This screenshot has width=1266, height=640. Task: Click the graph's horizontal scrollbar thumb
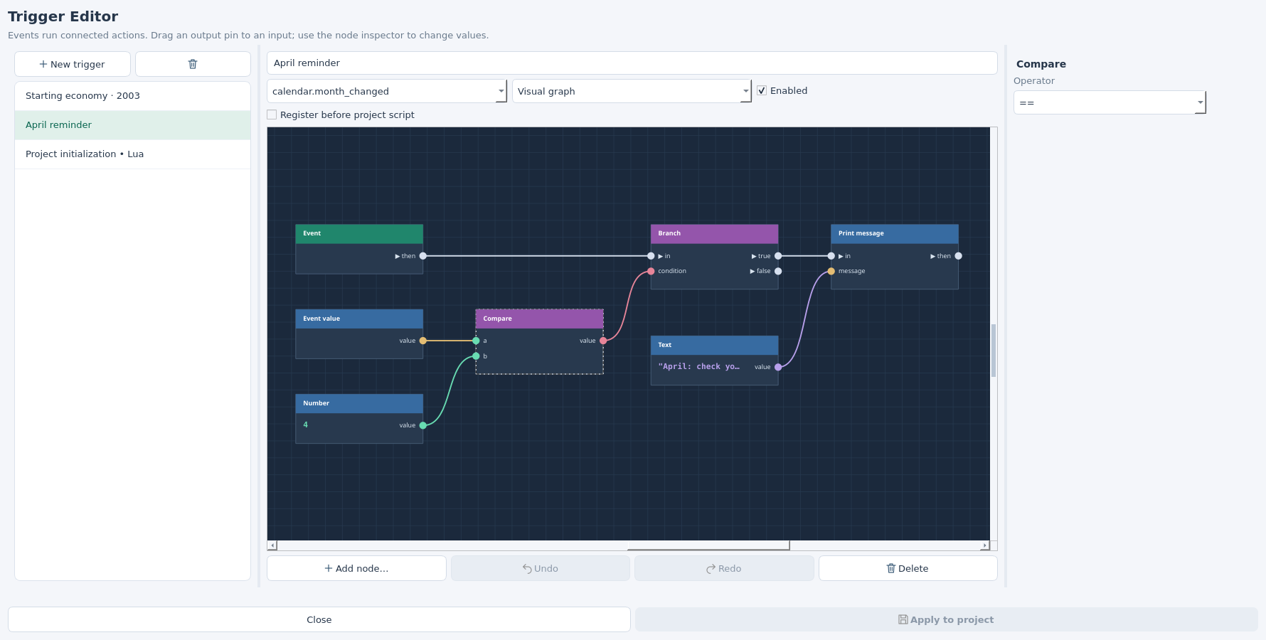pyautogui.click(x=708, y=545)
